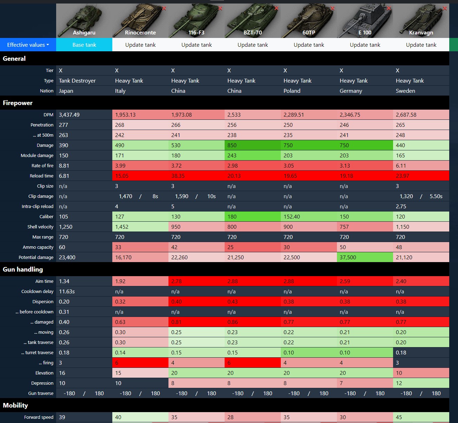The width and height of the screenshot is (458, 423).
Task: Click Update tank under 116-F3
Action: pos(197,45)
